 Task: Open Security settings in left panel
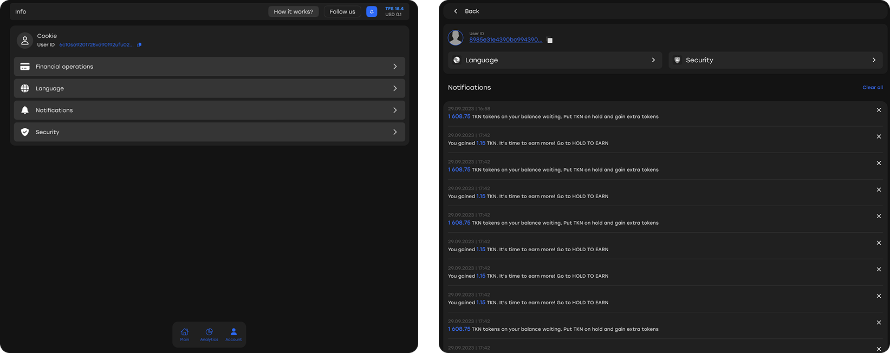tap(209, 132)
